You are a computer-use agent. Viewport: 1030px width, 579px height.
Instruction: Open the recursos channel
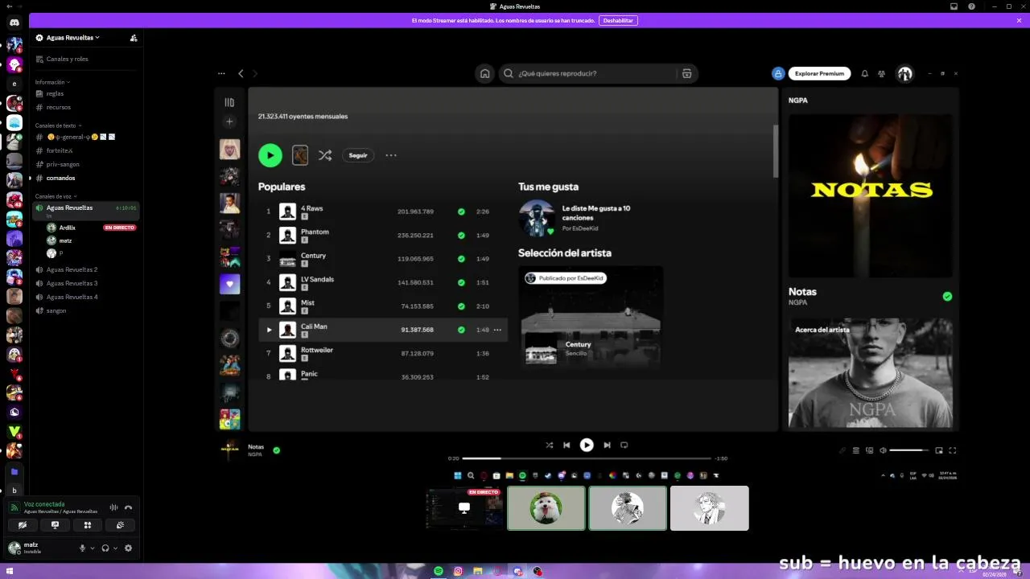pos(87,107)
